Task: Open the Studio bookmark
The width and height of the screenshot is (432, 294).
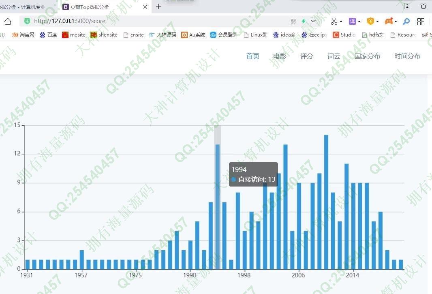Action: [344, 35]
